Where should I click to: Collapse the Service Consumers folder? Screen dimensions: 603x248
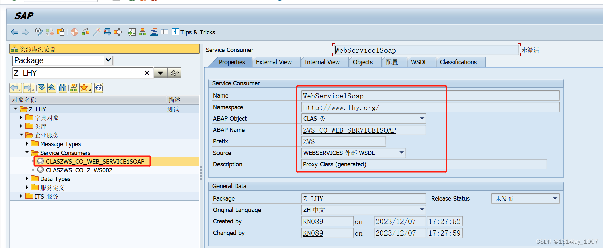point(27,152)
